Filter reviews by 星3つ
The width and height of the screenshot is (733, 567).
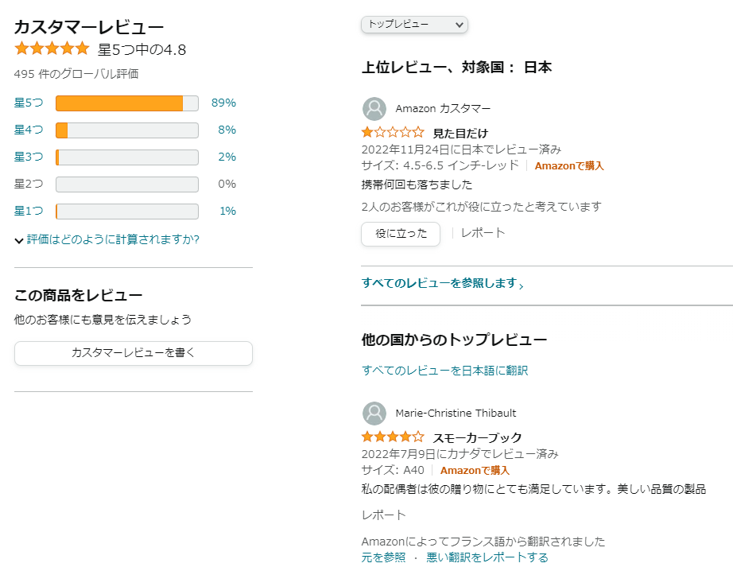coord(29,157)
